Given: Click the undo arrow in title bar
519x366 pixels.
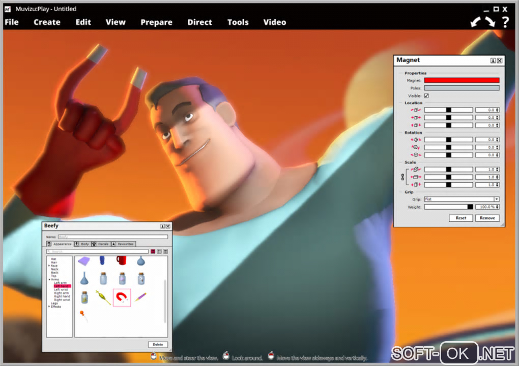Looking at the screenshot, I should coord(475,22).
